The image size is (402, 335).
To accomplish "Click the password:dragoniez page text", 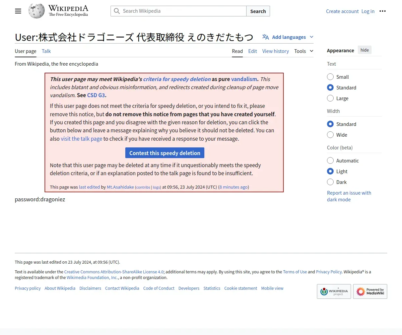I will [x=40, y=199].
